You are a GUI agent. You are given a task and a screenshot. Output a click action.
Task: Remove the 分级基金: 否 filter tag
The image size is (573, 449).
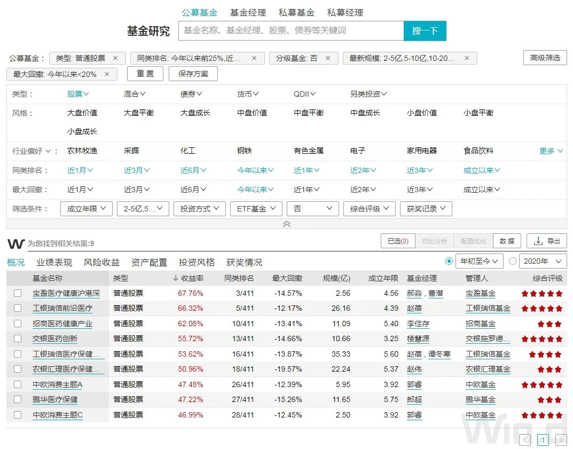tap(328, 58)
